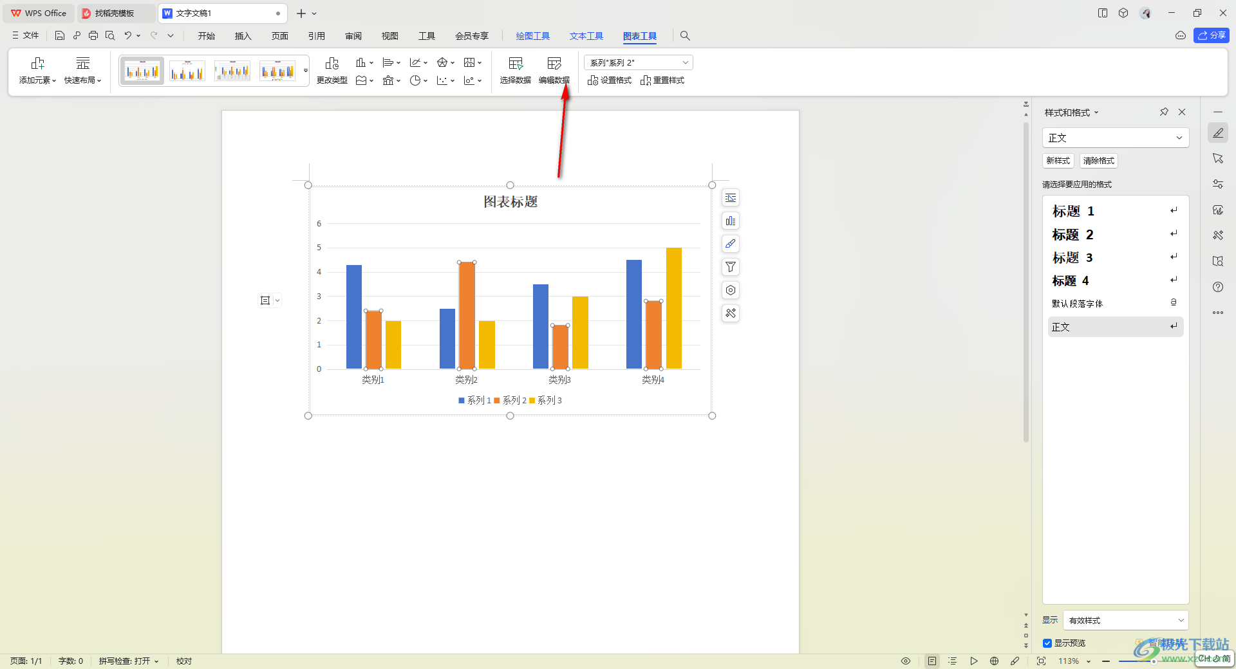Click the eye protection mode status icon
The image size is (1236, 669).
[906, 661]
